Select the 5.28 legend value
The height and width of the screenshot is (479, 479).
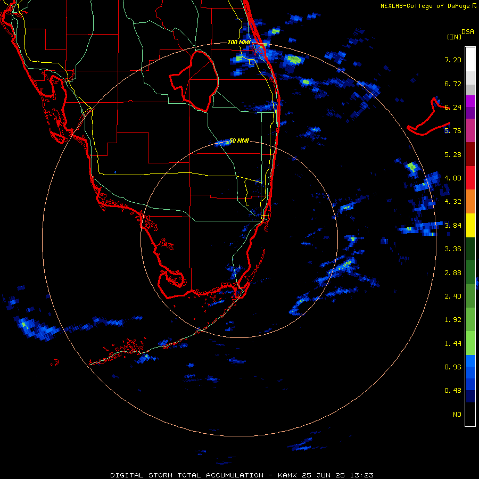tap(453, 154)
